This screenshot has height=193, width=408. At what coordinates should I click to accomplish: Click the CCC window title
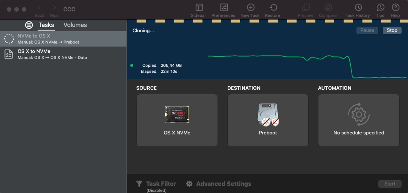tap(69, 9)
